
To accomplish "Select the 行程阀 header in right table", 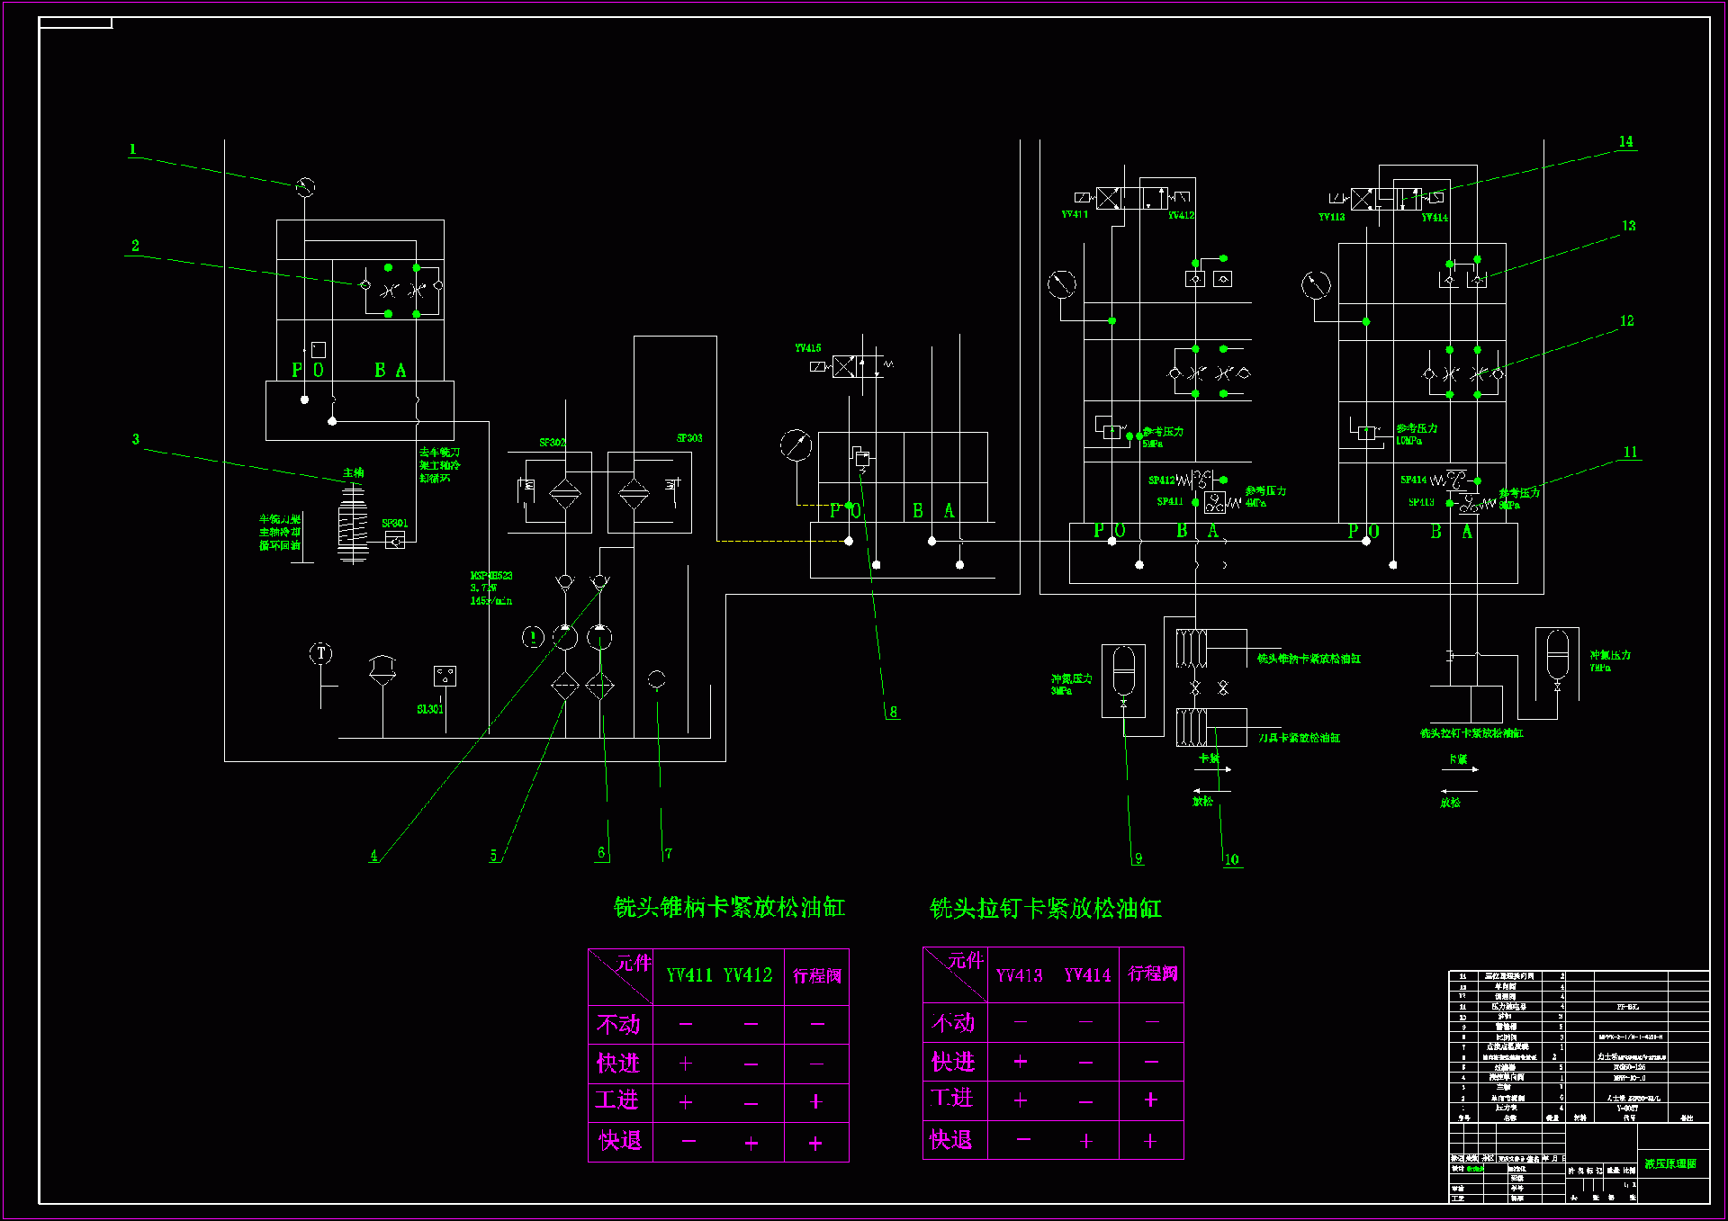I will coord(1152,974).
